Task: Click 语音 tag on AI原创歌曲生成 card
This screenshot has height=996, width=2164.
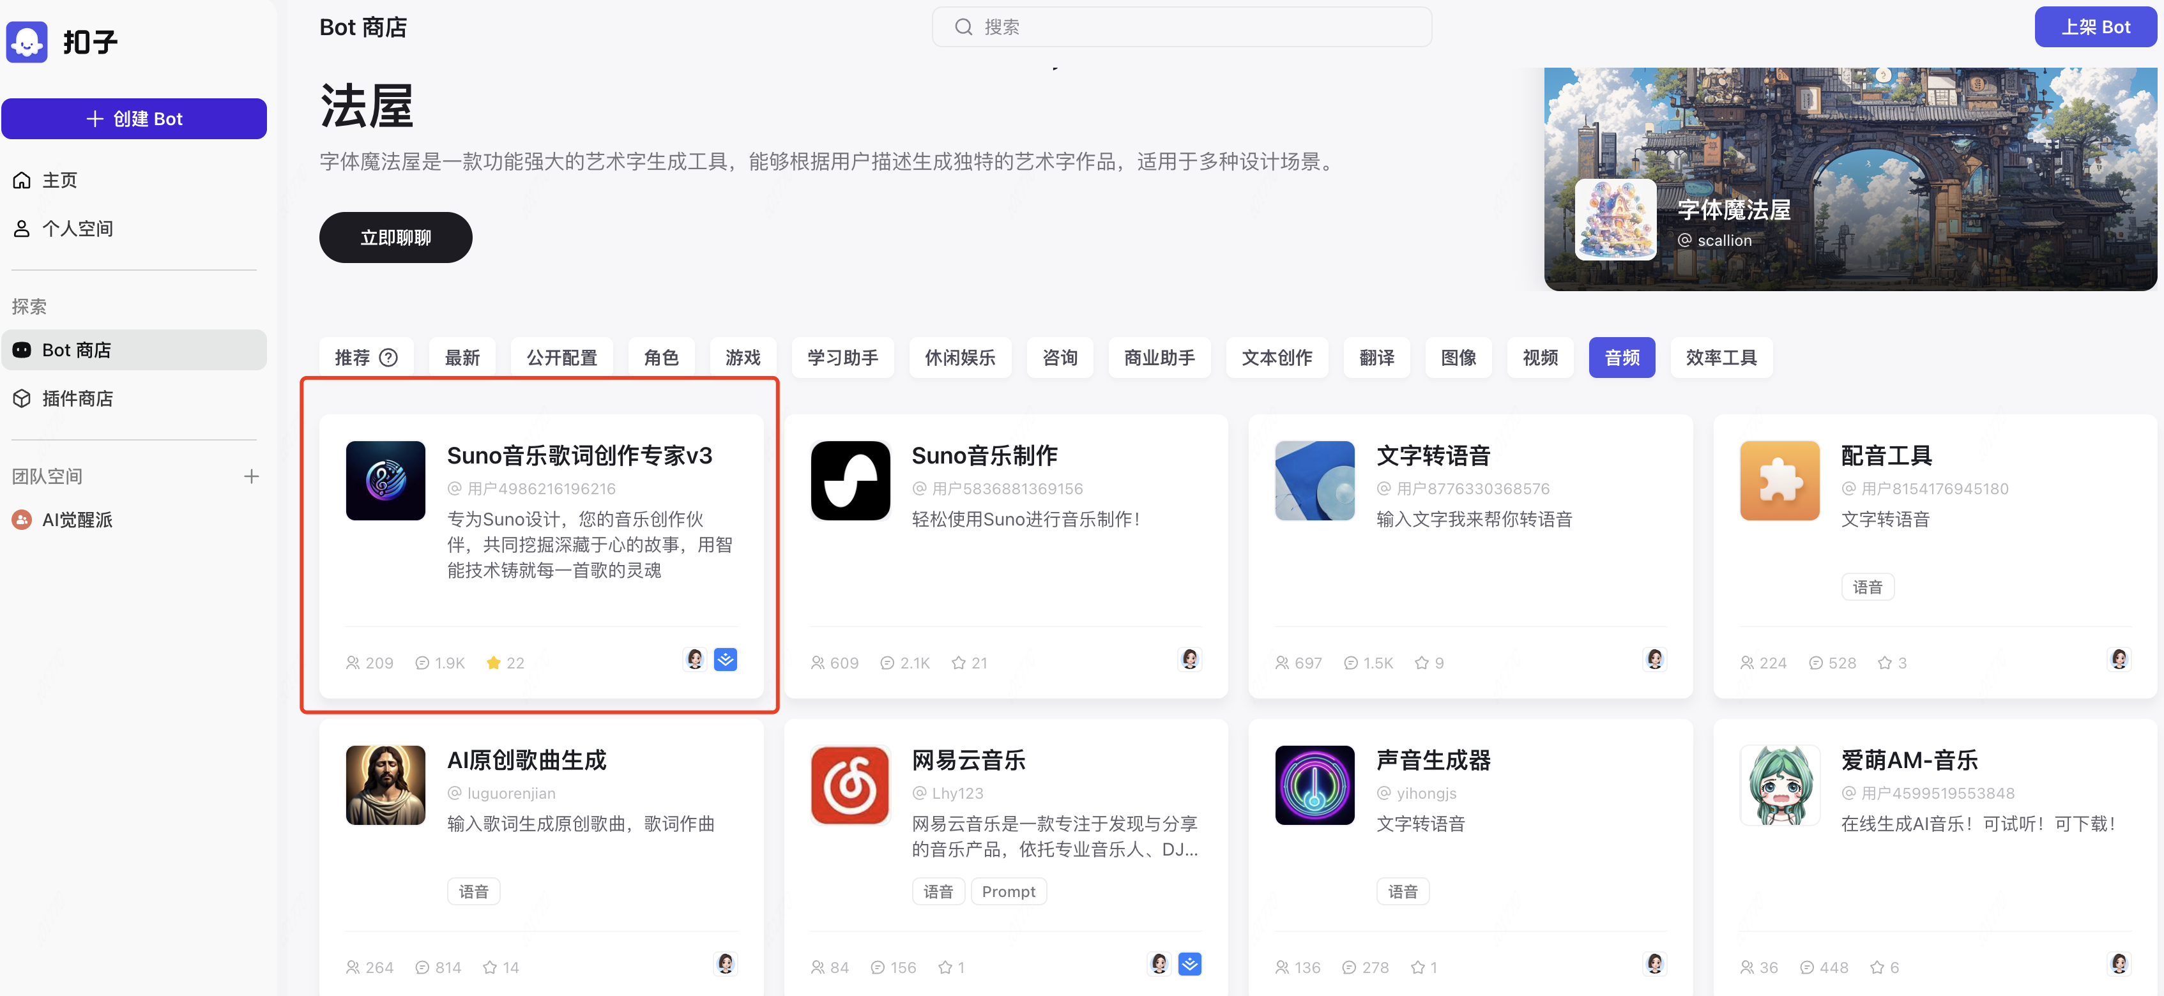Action: click(474, 891)
